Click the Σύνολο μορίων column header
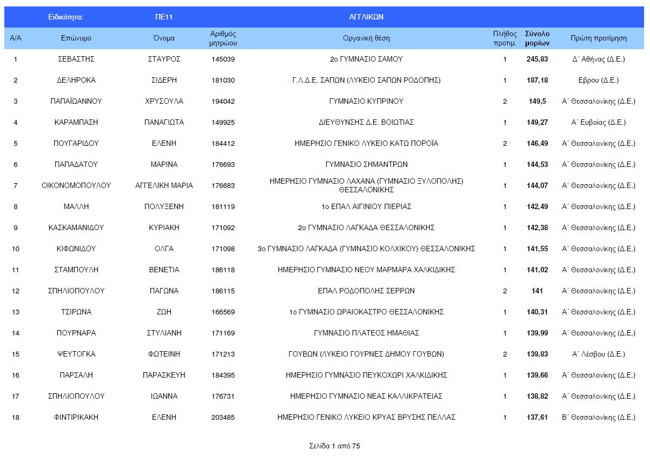Viewport: 650px width, 463px height. 537,38
